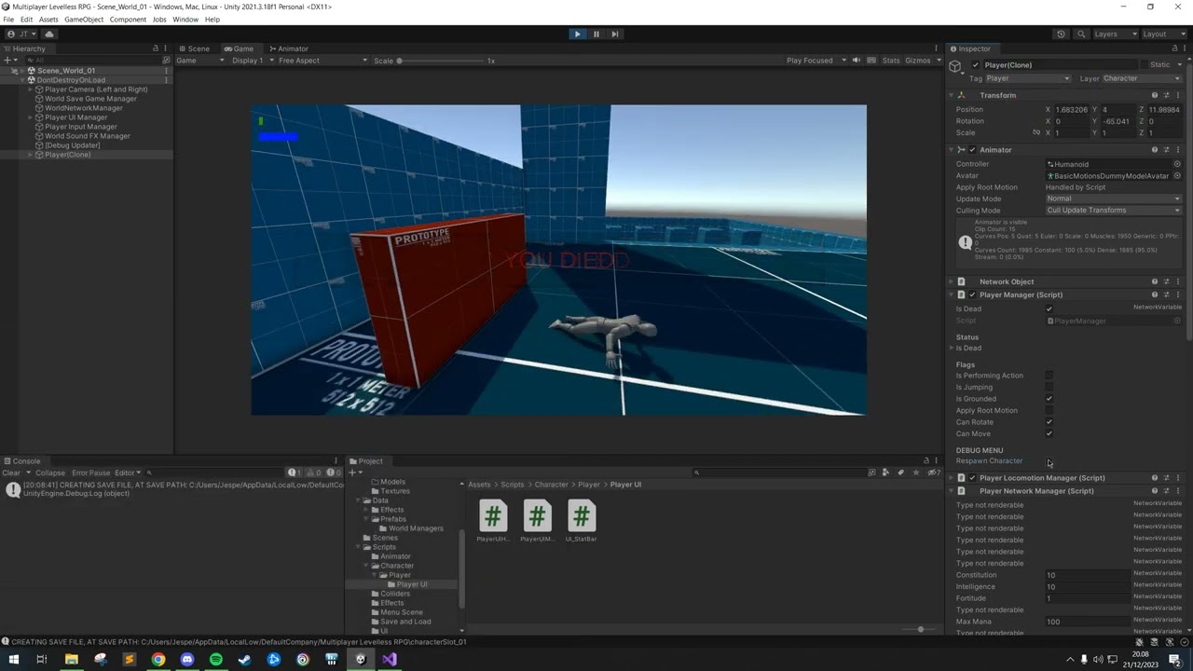Expand the Network Object component
Image resolution: width=1193 pixels, height=671 pixels.
tap(951, 281)
